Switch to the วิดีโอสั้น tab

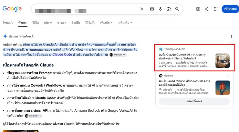pos(90,23)
